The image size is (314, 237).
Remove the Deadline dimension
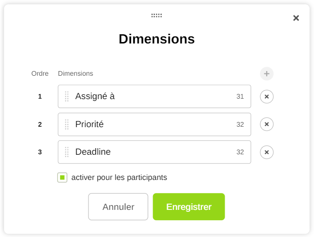tap(267, 152)
